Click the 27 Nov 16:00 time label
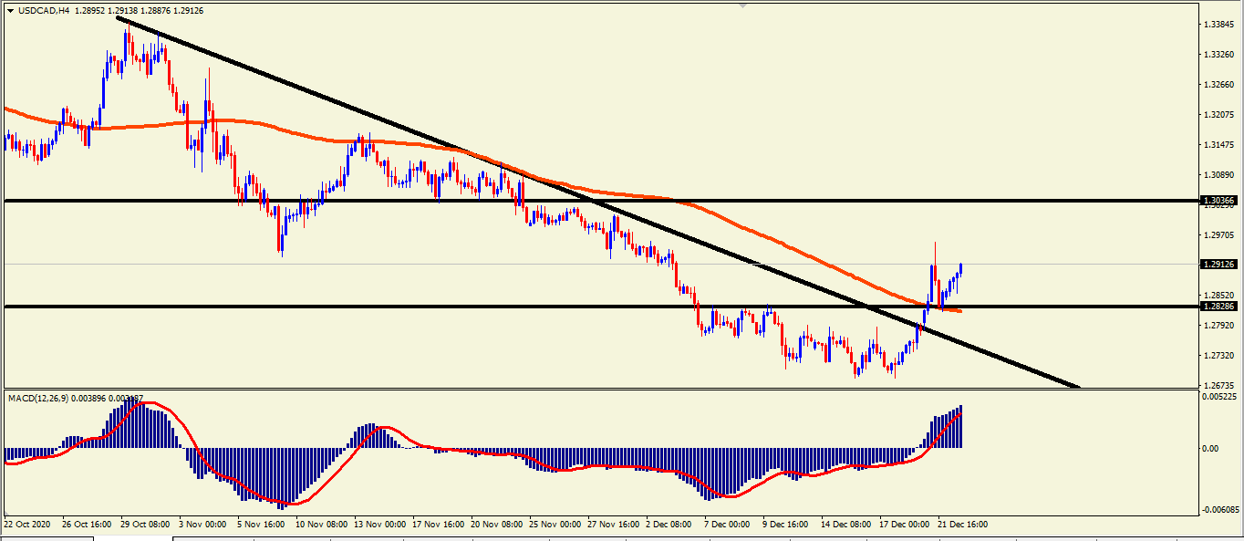This screenshot has width=1244, height=541. pyautogui.click(x=613, y=525)
